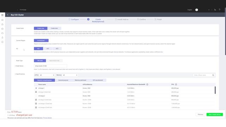
Task: Click the sold-out c6.xlarge.4 radio button
Action: click(x=36, y=100)
